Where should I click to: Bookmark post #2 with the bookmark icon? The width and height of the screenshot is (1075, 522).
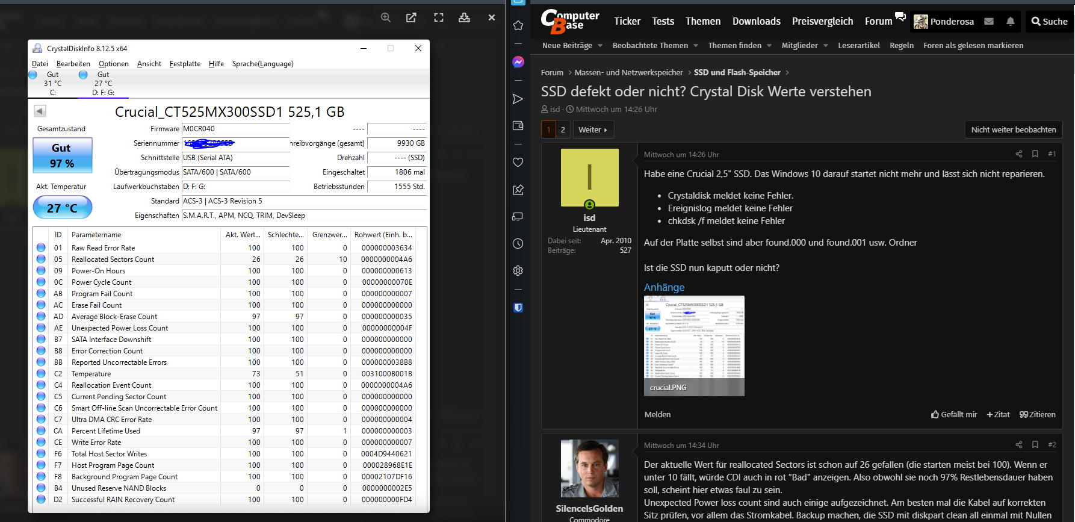[x=1035, y=445]
